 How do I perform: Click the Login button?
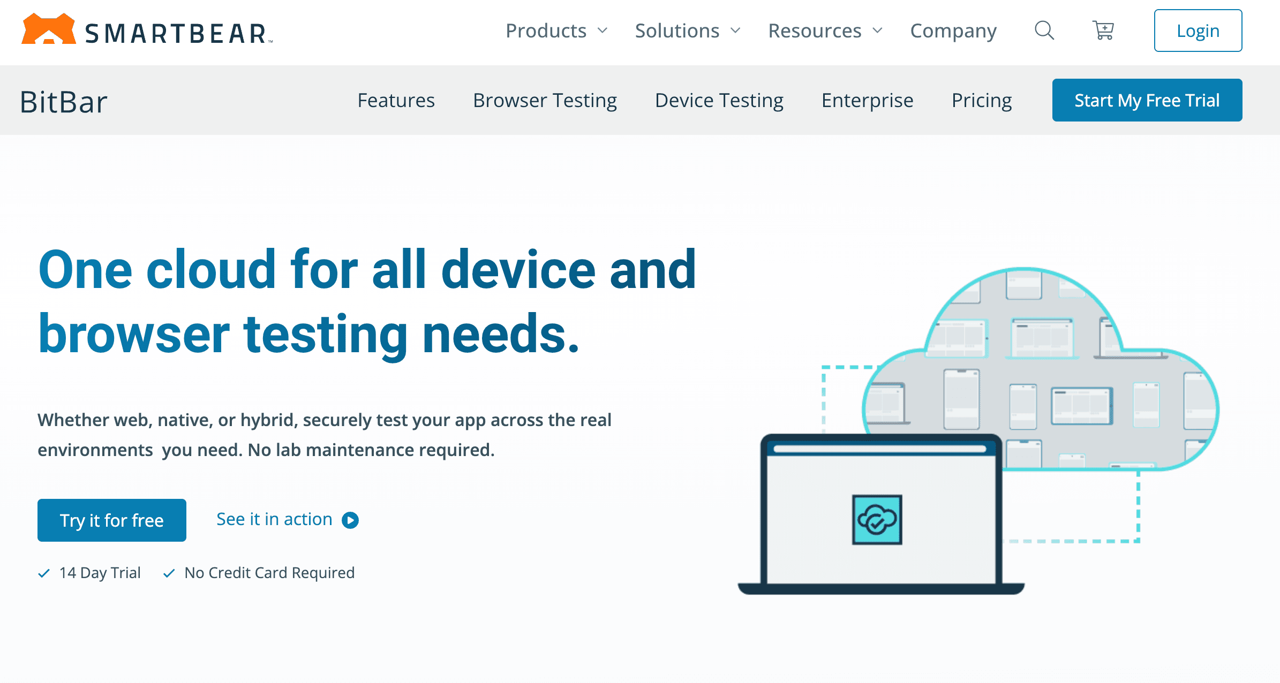point(1198,31)
